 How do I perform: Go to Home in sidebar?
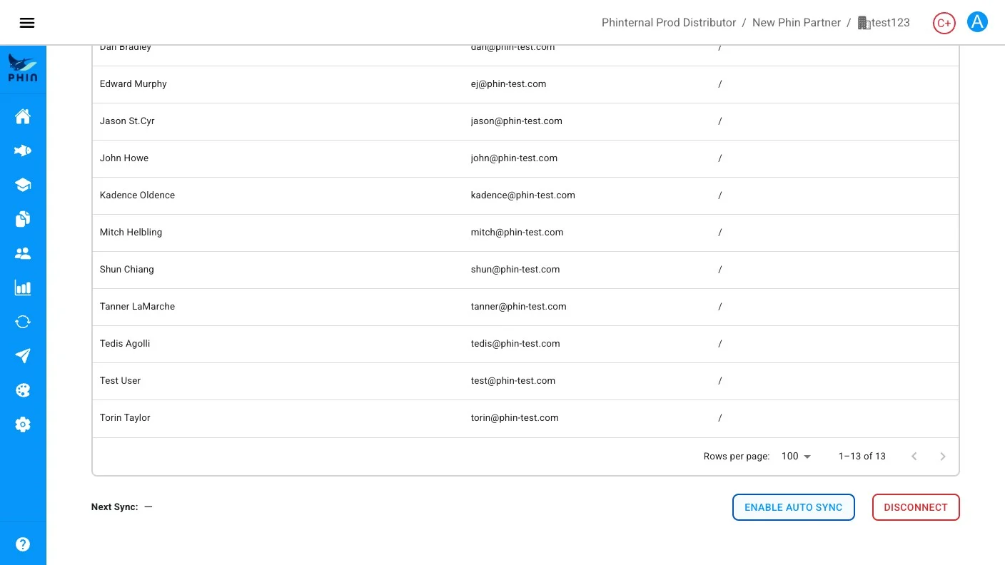[23, 116]
